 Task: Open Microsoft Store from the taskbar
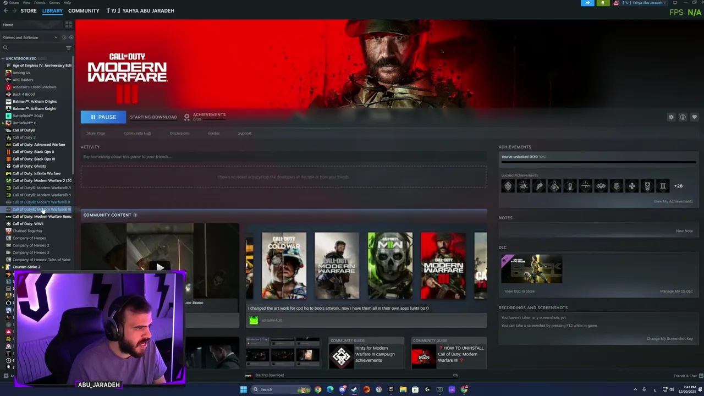tap(415, 389)
